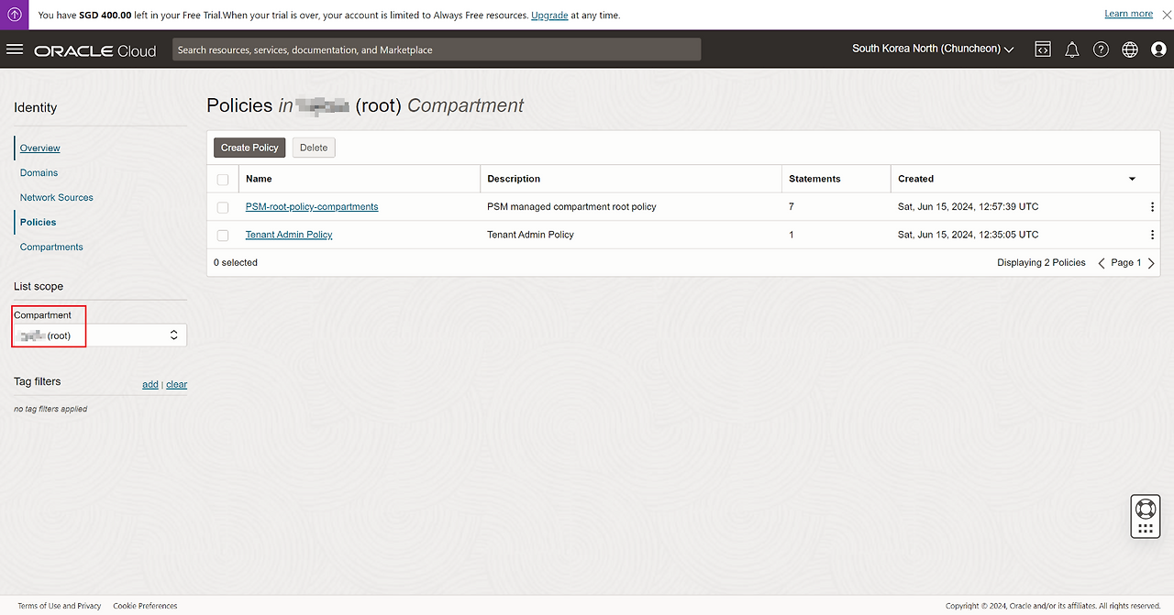The height and width of the screenshot is (615, 1174).
Task: Navigate to Domains in Identity sidebar
Action: point(39,173)
